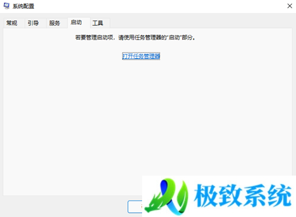Go to the 工具 tab

[99, 23]
